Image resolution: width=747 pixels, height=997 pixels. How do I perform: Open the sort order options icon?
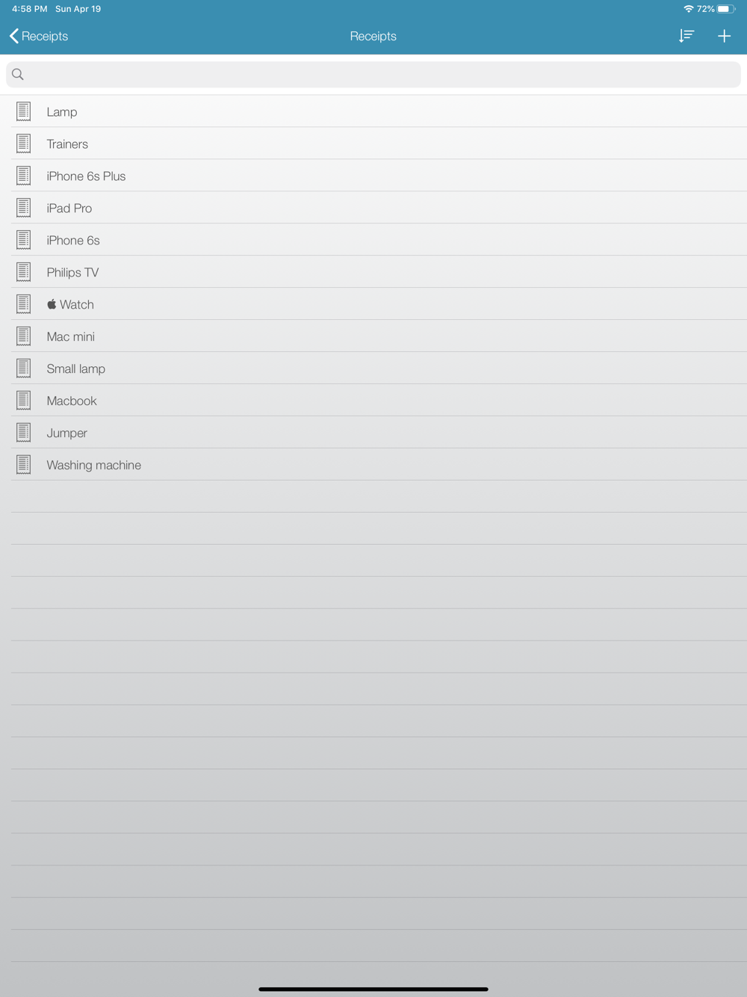point(686,36)
